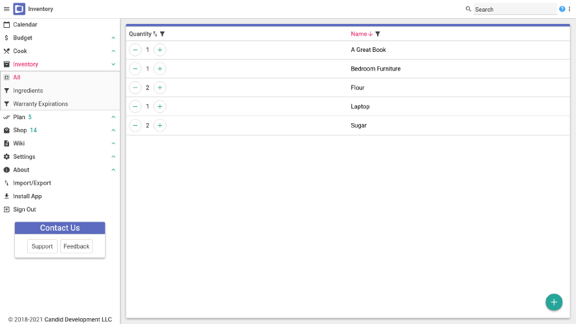The height and width of the screenshot is (324, 576).
Task: Open the three-dot overflow menu
Action: [x=570, y=9]
